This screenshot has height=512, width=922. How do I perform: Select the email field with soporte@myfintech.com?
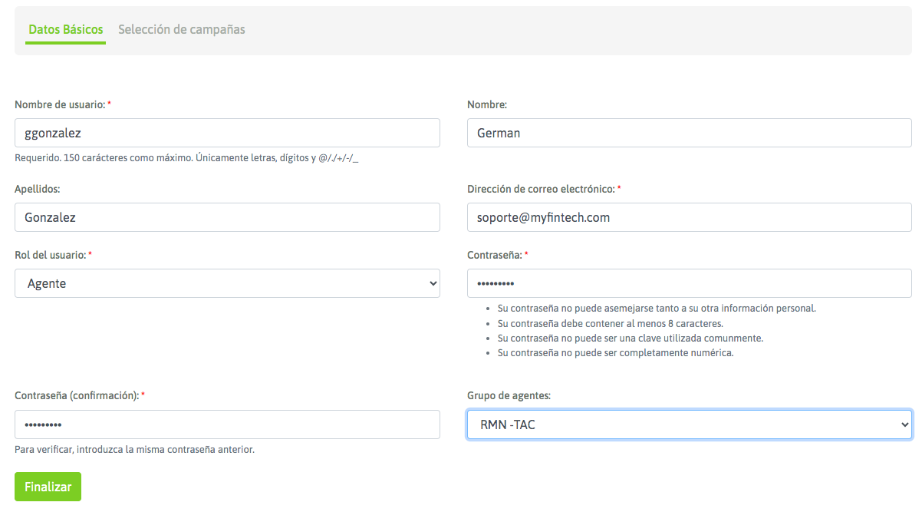point(689,217)
